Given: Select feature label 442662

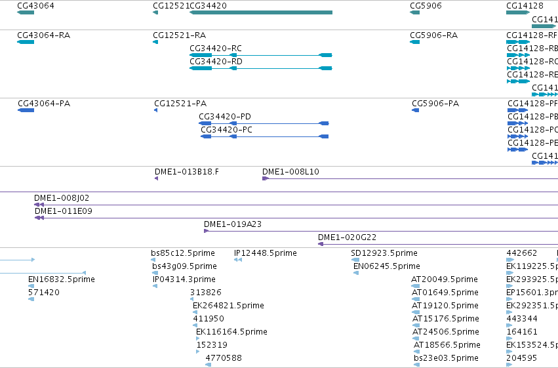Looking at the screenshot, I should pyautogui.click(x=522, y=253).
